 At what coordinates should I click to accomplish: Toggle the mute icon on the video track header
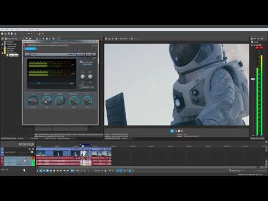[x=30, y=149]
